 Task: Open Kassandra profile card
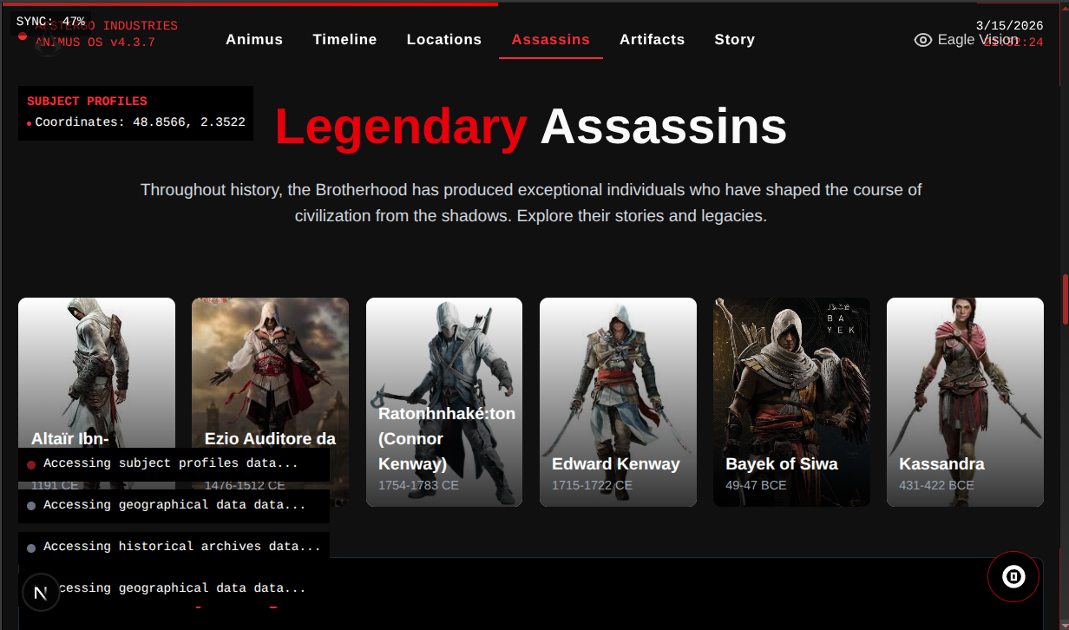click(965, 402)
